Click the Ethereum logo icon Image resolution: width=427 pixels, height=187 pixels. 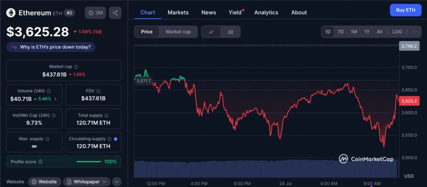11,13
